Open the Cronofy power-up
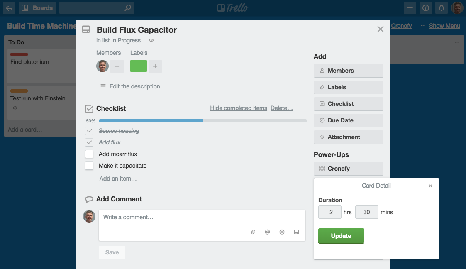 (x=348, y=169)
